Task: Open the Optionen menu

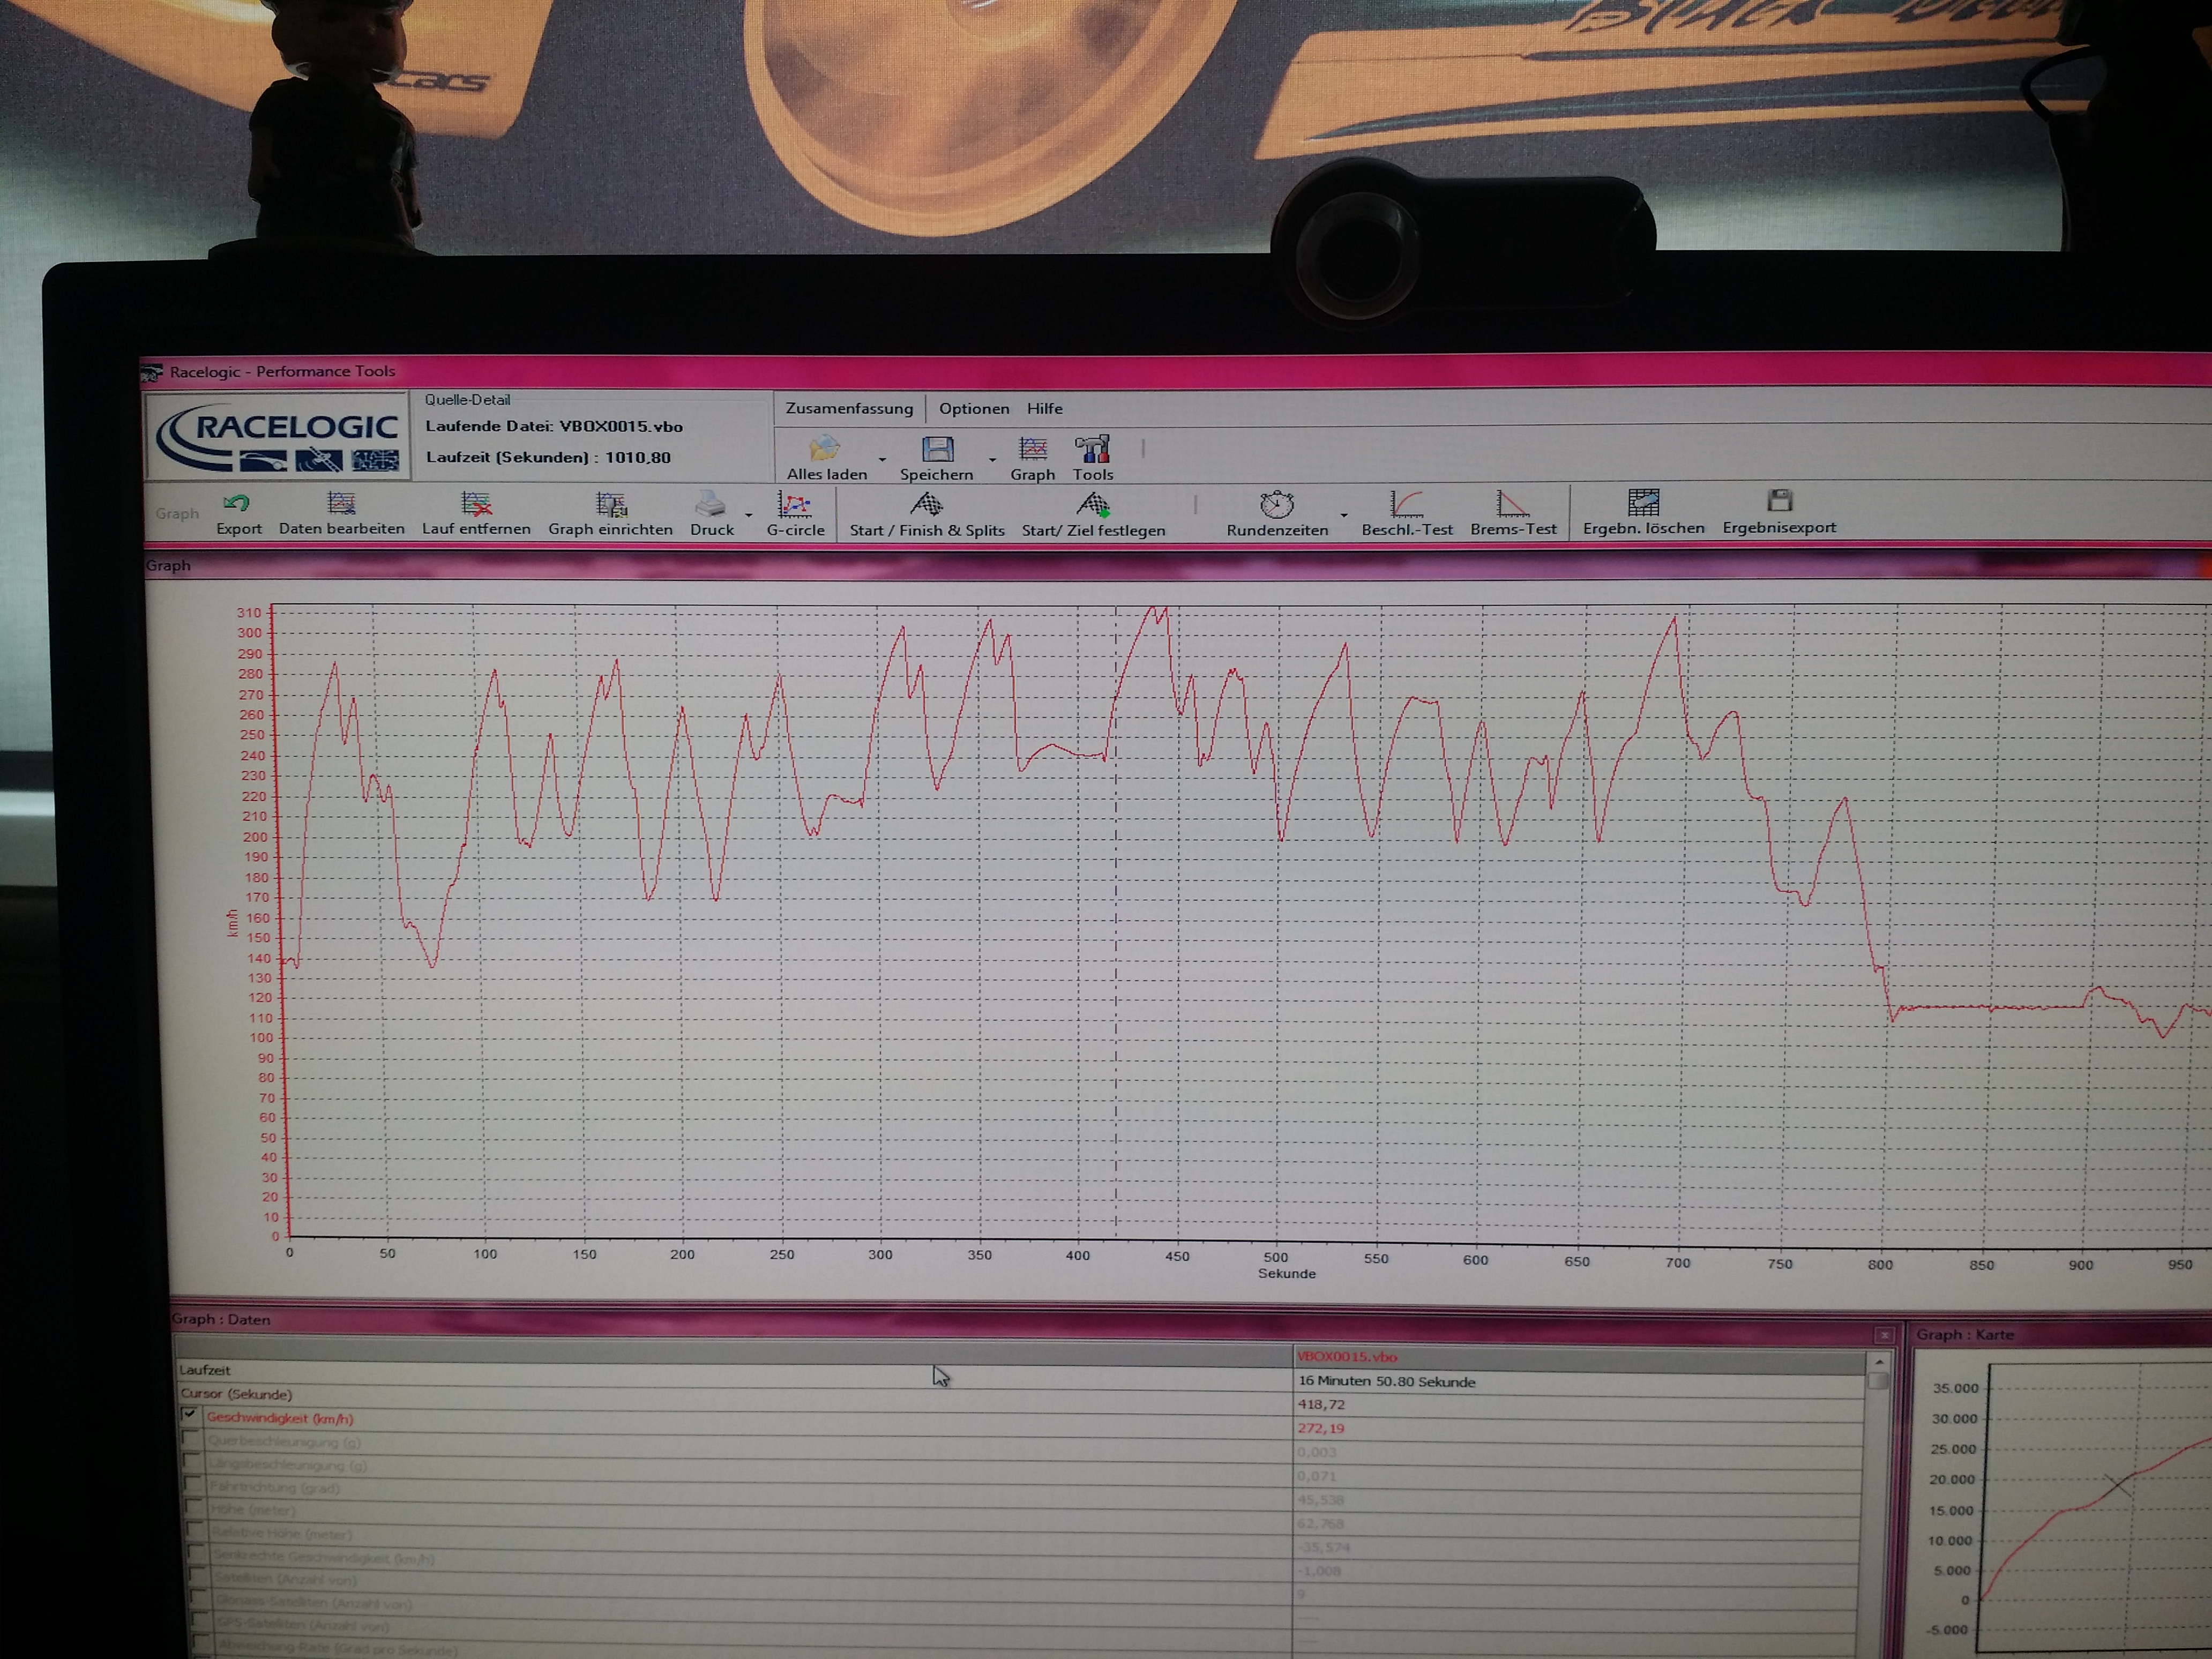Action: [x=973, y=409]
